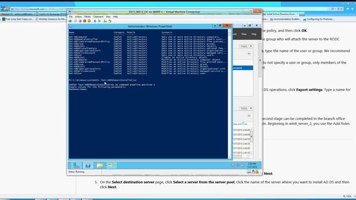
Task: Click the browser Home icon
Action: [x=348, y=9]
